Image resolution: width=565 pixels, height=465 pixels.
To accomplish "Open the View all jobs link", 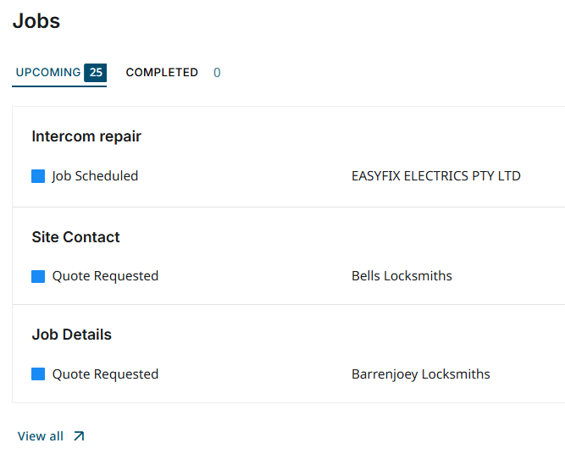I will pos(41,436).
